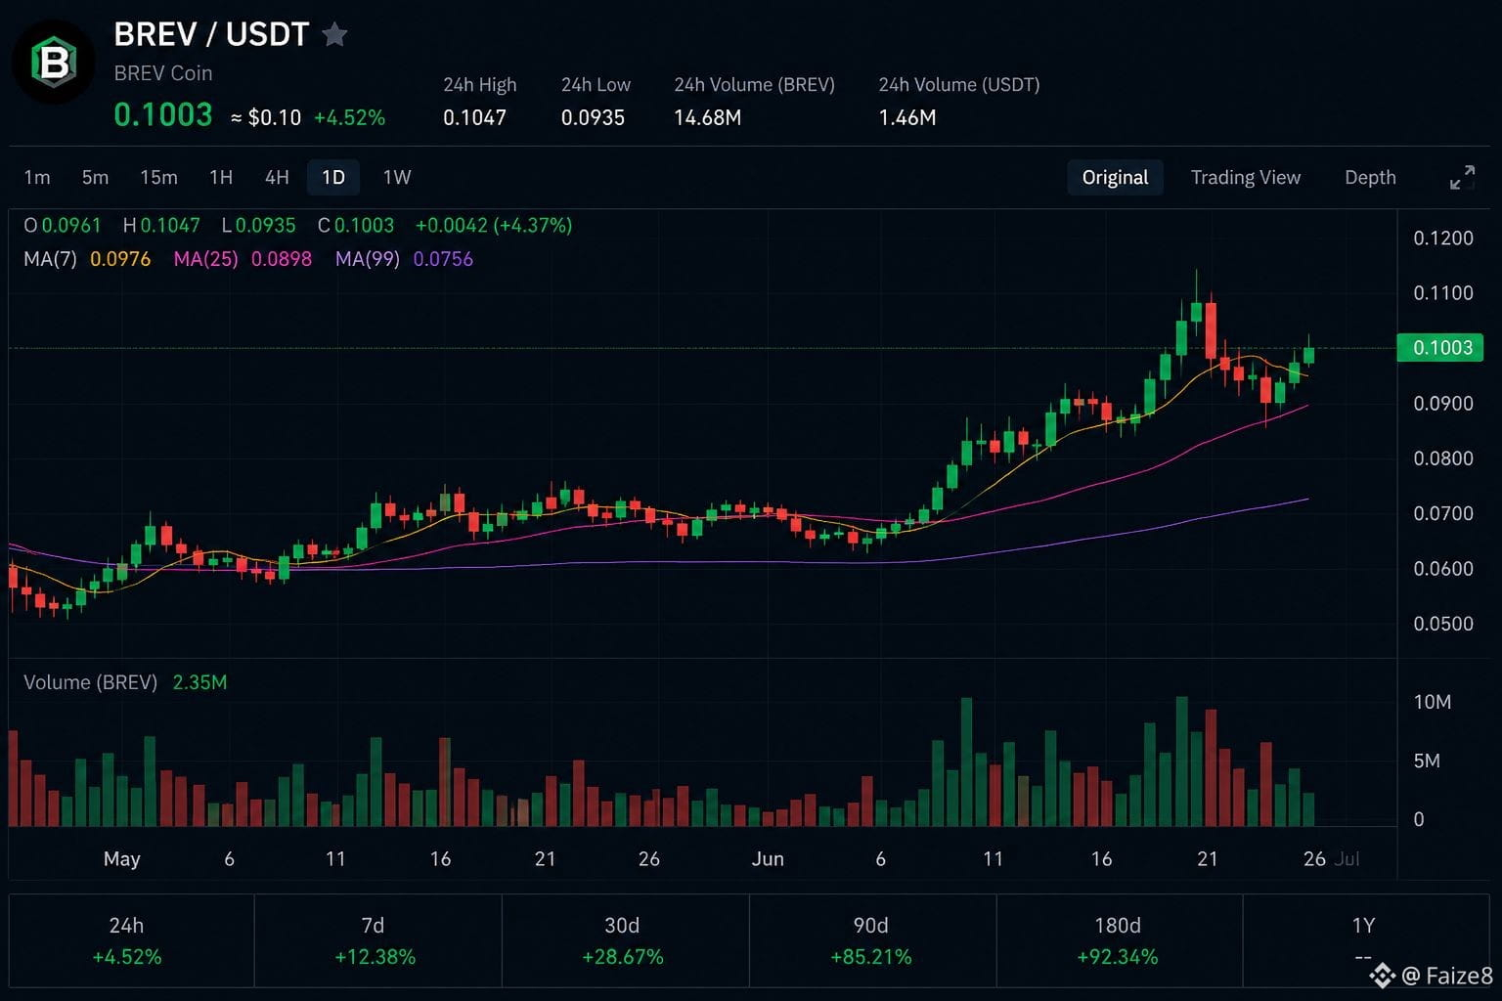Select the 90d performance cell
This screenshot has height=1001, width=1502.
(x=872, y=940)
